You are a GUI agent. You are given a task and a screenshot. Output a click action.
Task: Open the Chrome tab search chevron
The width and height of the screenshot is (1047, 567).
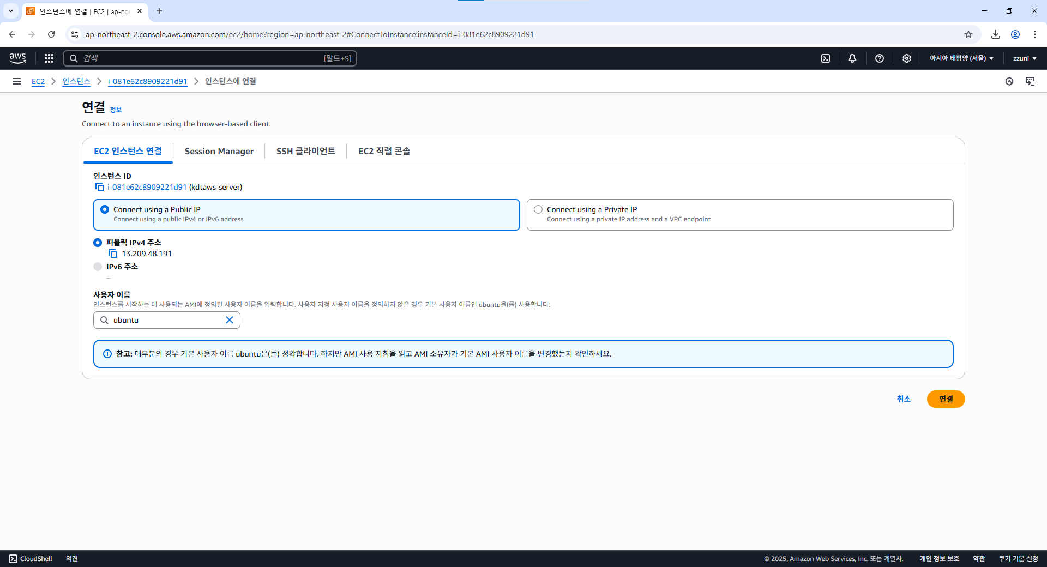click(11, 11)
